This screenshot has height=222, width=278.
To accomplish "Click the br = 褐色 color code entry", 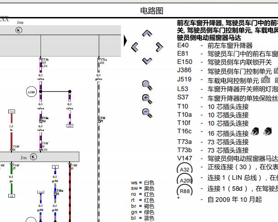I will pos(143,206).
